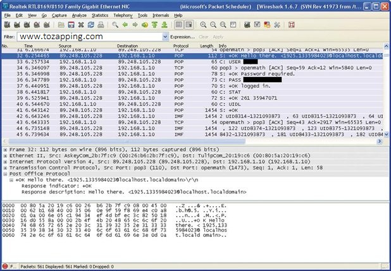Screen dimensions: 391x271
Task: Sort packets by Destination column header
Action: click(127, 46)
